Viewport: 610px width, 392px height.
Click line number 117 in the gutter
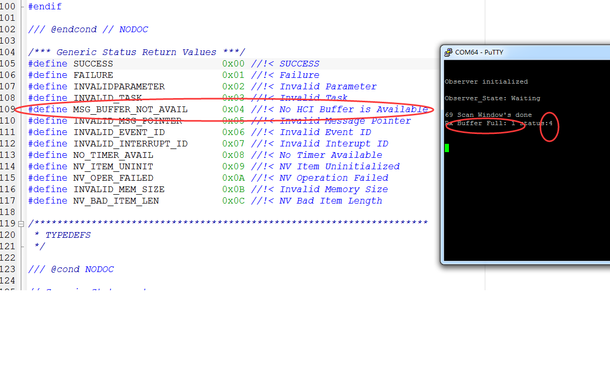pos(8,200)
